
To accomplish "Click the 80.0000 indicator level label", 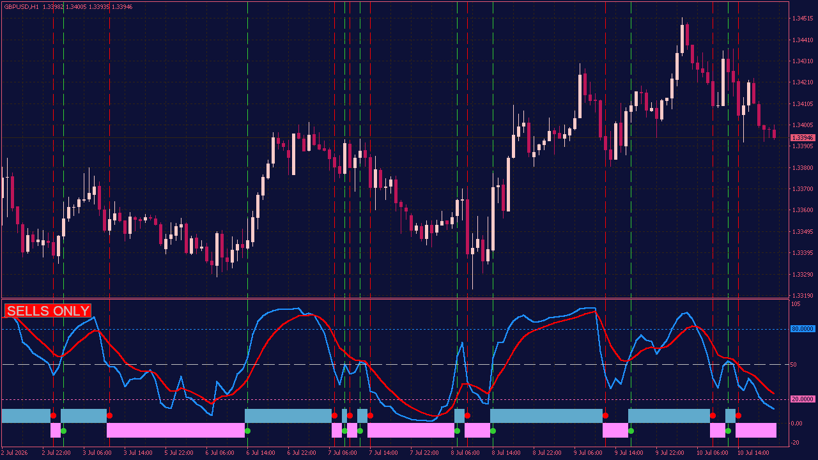I will tap(803, 329).
